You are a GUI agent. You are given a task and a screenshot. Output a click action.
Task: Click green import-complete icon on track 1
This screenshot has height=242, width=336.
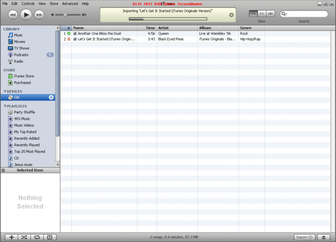pyautogui.click(x=69, y=34)
